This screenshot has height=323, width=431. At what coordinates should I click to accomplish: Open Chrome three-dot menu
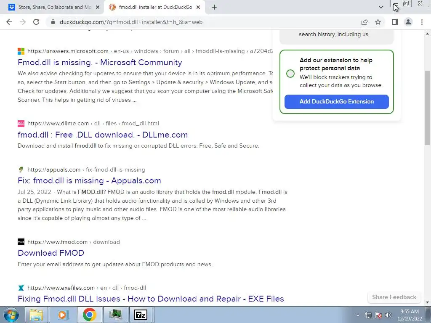tap(422, 22)
